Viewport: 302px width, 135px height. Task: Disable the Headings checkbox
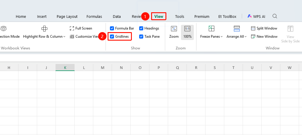[x=141, y=28]
